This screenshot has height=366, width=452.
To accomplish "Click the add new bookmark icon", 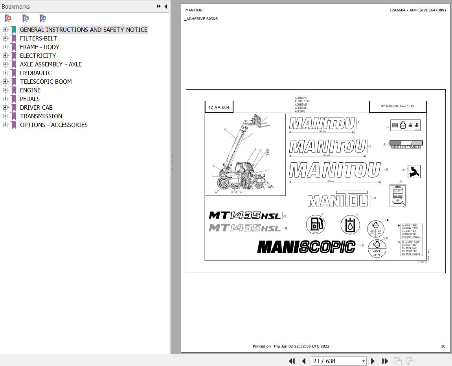I will coord(26,18).
